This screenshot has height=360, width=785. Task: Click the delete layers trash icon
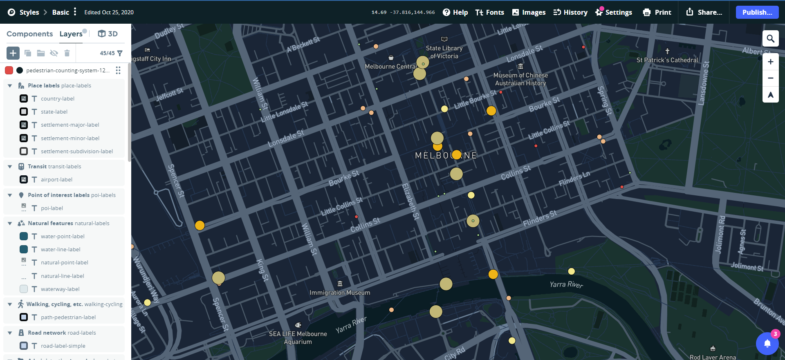tap(67, 53)
